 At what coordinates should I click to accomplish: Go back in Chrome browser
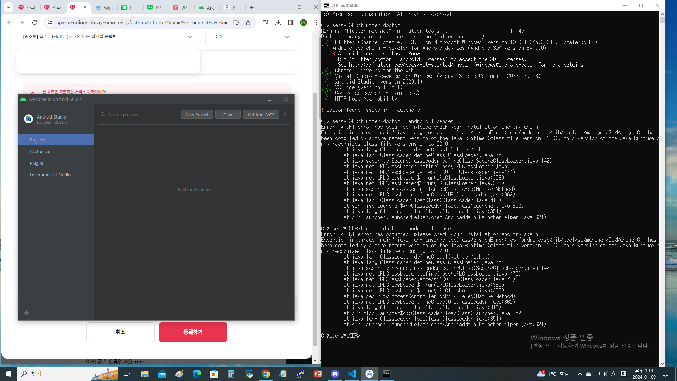tap(9, 23)
